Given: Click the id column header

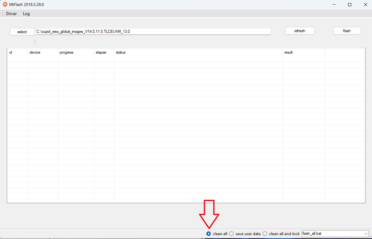Looking at the screenshot, I should (11, 53).
